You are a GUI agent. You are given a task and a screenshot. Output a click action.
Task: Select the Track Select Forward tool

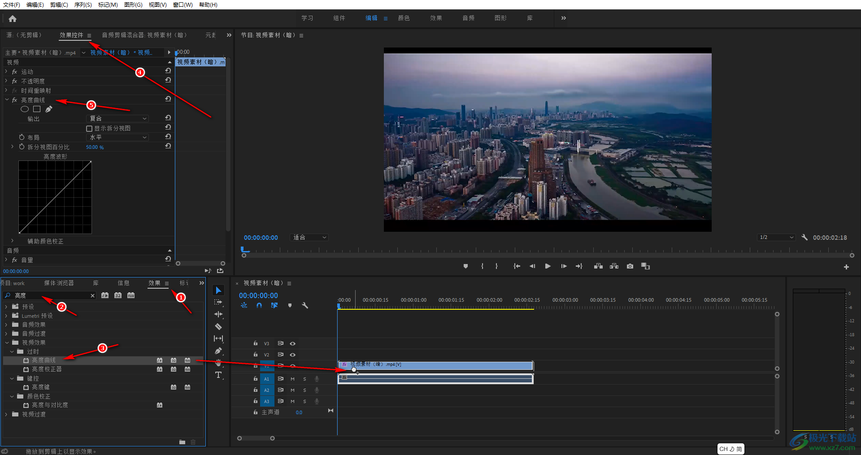pos(218,303)
